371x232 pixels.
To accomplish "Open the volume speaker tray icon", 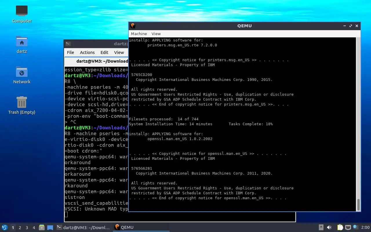I will click(329, 227).
